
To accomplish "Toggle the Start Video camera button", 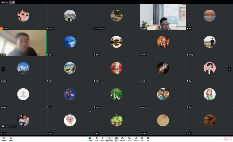I will point(11,139).
